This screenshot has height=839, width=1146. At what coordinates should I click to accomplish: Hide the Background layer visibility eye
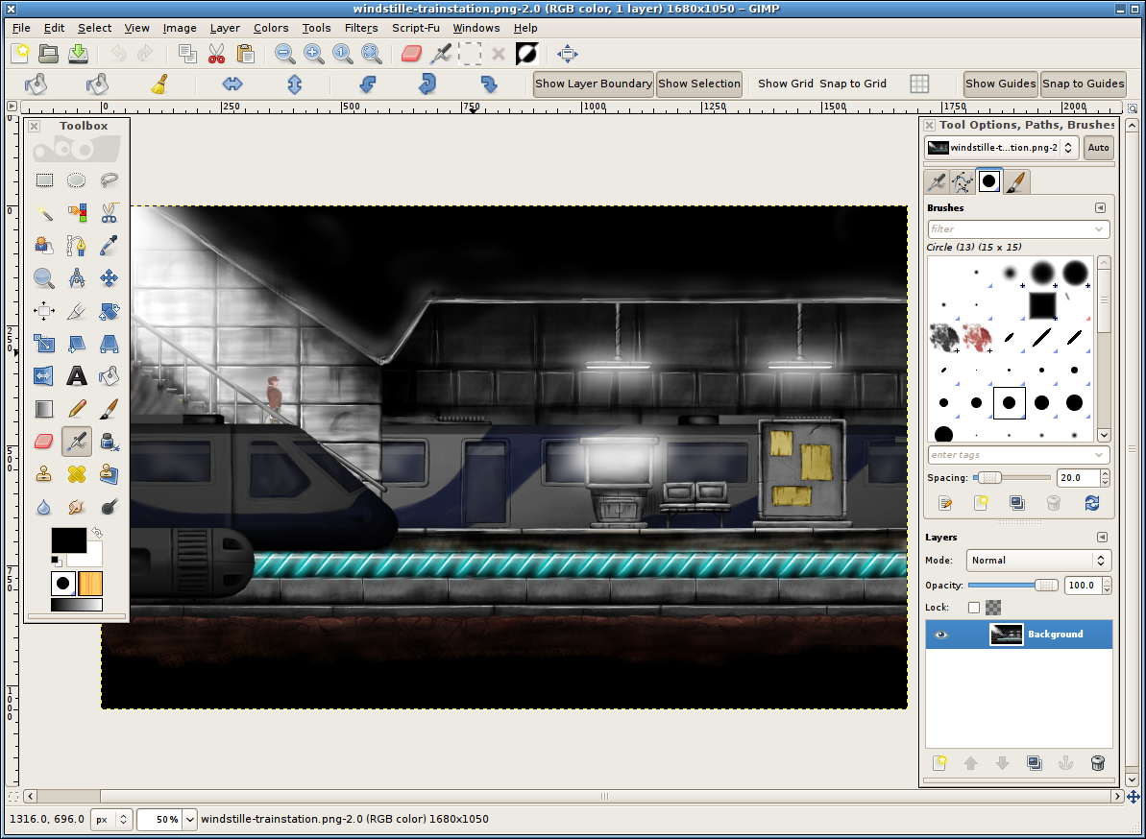[941, 634]
